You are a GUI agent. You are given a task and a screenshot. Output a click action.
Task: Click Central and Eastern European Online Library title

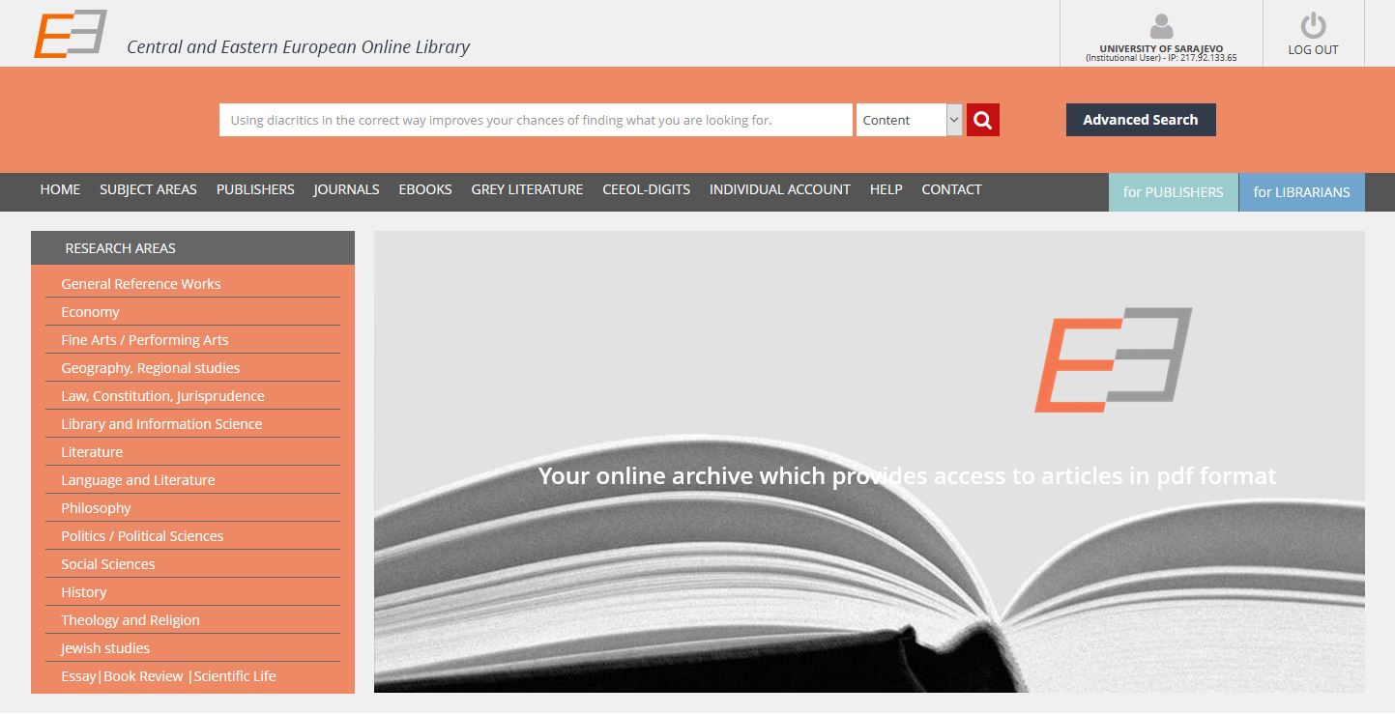point(298,46)
